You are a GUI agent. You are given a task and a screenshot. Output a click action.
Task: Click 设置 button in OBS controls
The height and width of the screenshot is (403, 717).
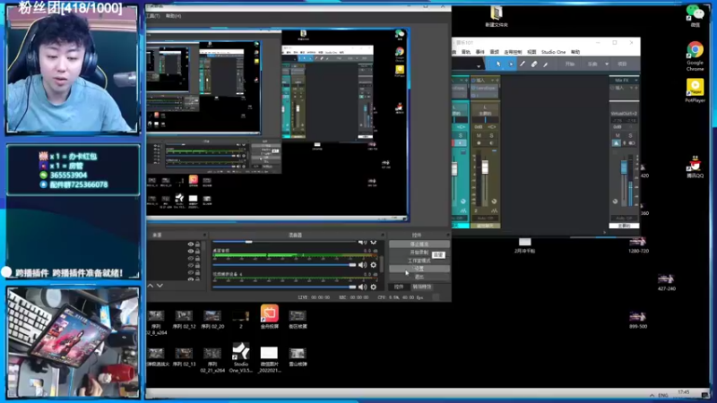point(419,269)
